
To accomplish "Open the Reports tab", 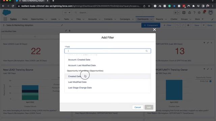I will (x=160, y=19).
